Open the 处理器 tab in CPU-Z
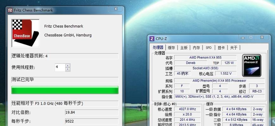The width and height of the screenshot is (275, 126). 158,48
